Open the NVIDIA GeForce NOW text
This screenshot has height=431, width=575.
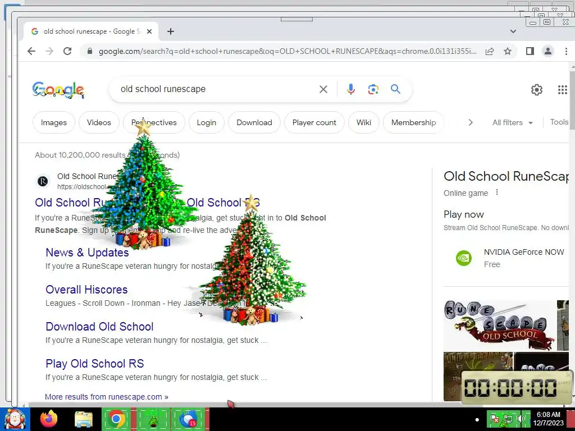tap(524, 252)
